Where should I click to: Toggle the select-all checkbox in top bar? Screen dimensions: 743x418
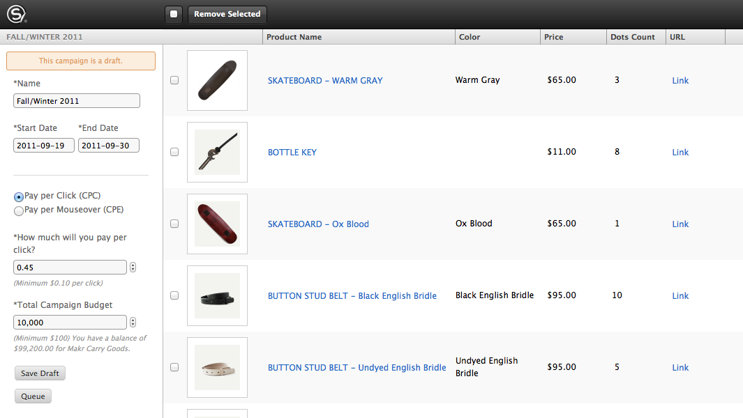174,14
